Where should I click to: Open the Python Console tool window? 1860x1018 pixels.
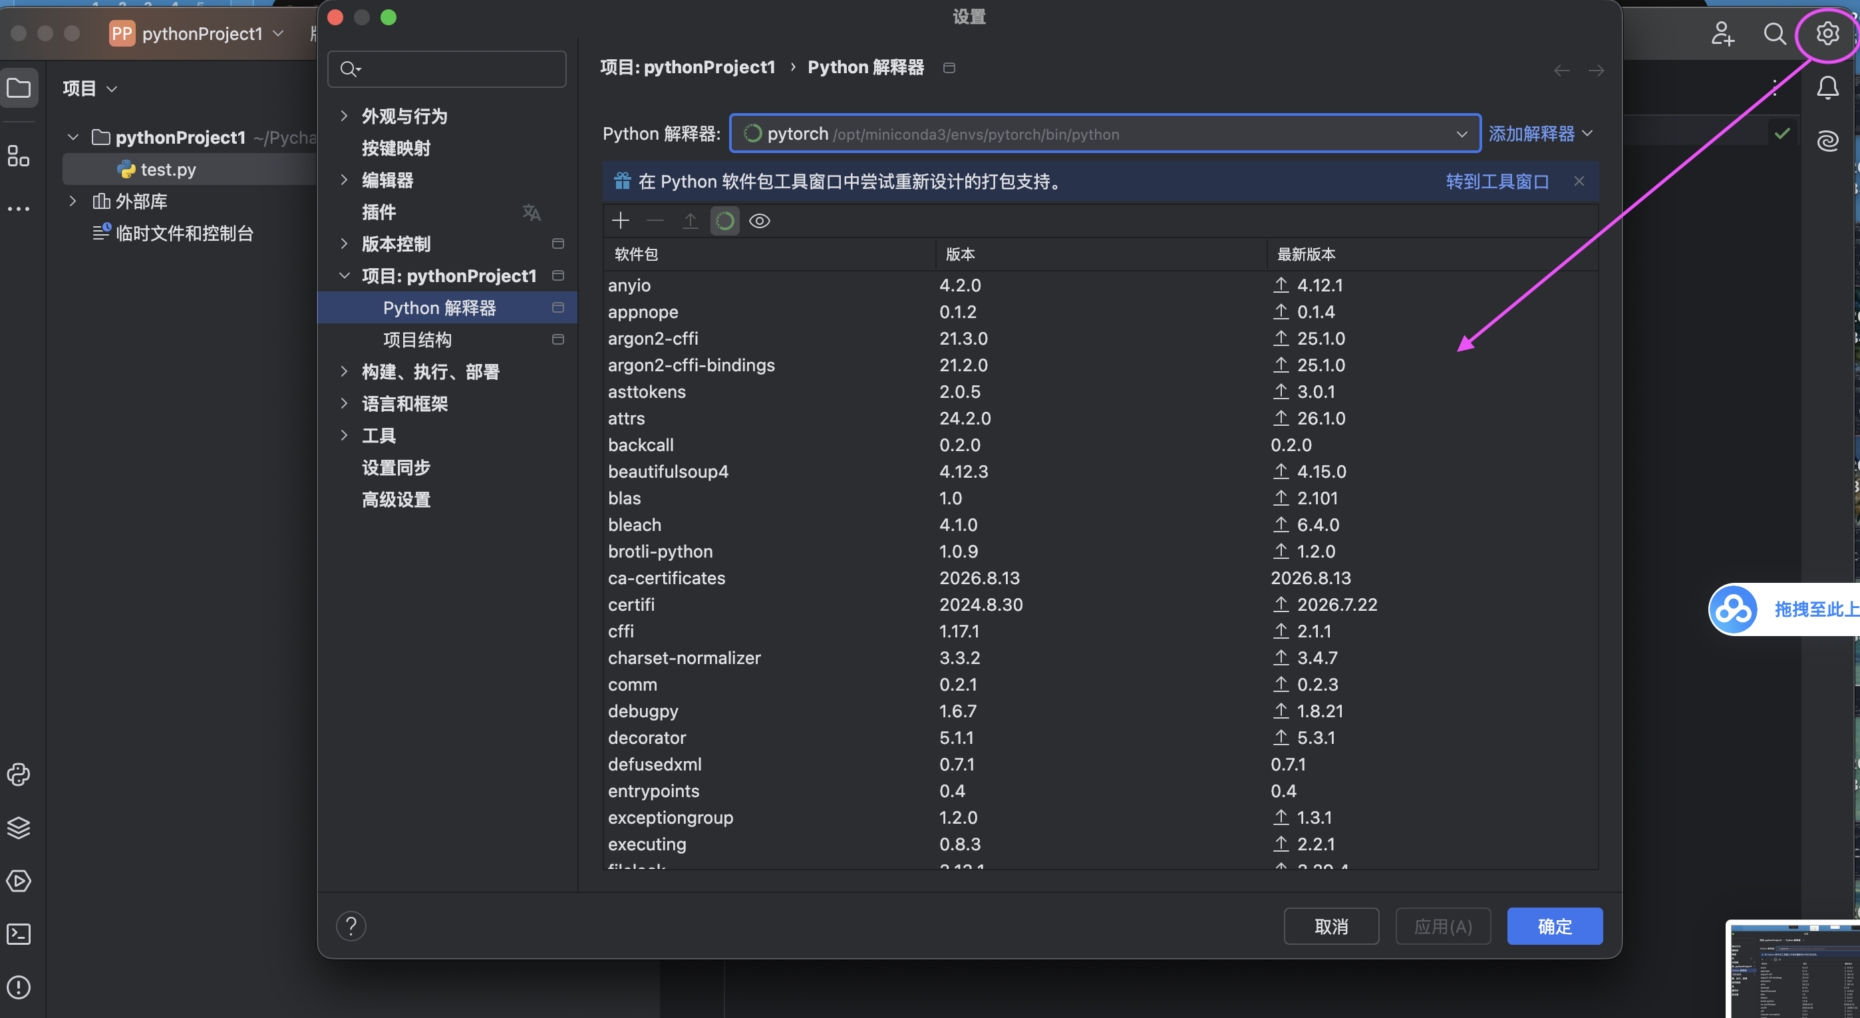pyautogui.click(x=19, y=774)
